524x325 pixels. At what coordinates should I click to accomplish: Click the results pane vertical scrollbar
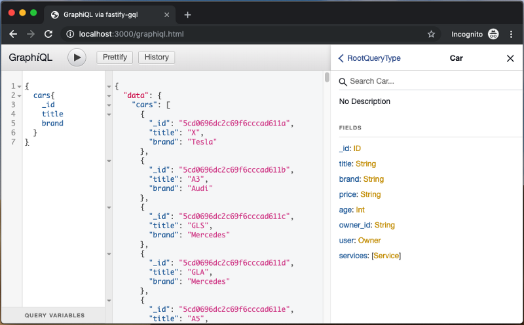tap(327, 78)
